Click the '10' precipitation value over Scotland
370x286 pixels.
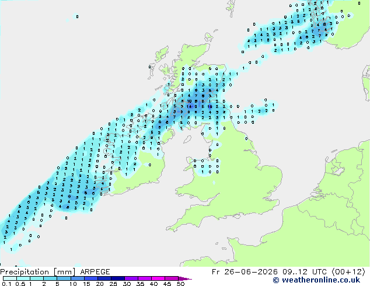189,101
